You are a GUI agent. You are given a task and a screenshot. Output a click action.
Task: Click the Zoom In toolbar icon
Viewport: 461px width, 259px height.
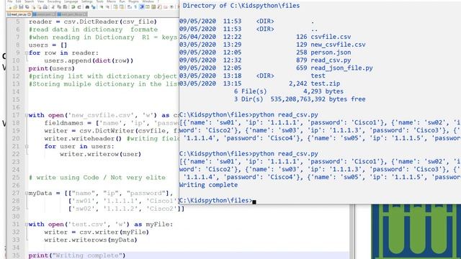click(102, 6)
